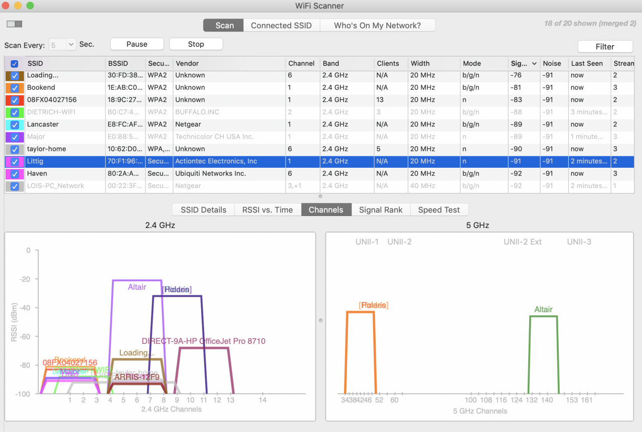Show the SSID Details tab
The height and width of the screenshot is (432, 642).
point(203,210)
